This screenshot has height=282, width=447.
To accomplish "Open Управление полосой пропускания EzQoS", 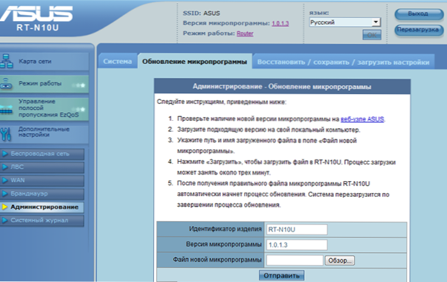I will [x=44, y=108].
